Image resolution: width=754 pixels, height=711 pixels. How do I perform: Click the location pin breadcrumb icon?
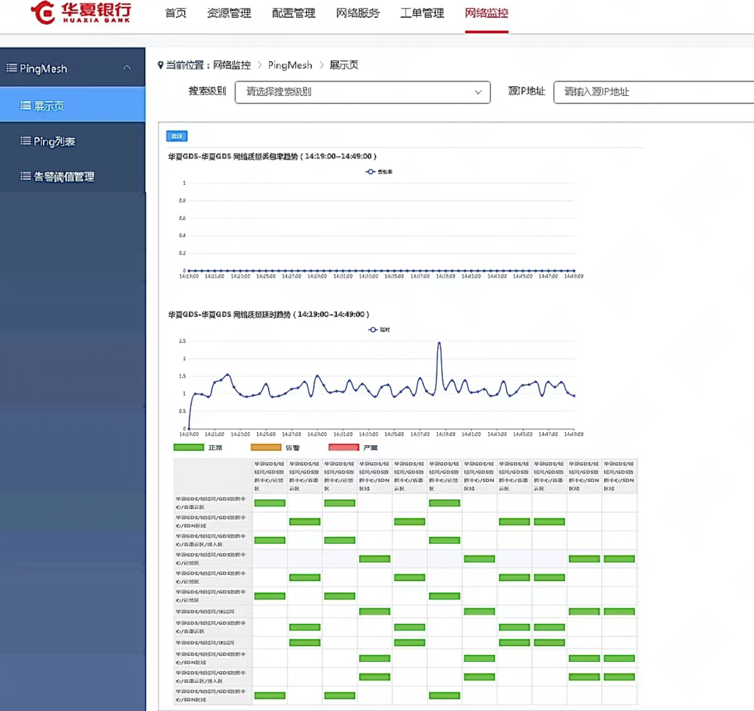tap(160, 65)
